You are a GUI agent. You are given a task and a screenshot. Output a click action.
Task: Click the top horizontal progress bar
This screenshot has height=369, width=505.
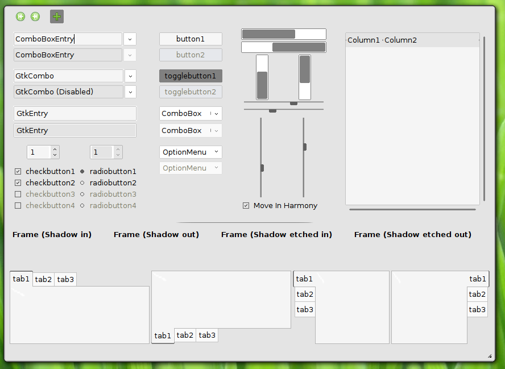point(284,34)
